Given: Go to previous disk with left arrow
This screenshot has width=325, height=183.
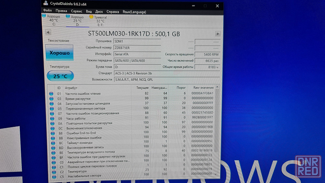Looking at the screenshot, I should [48, 32].
